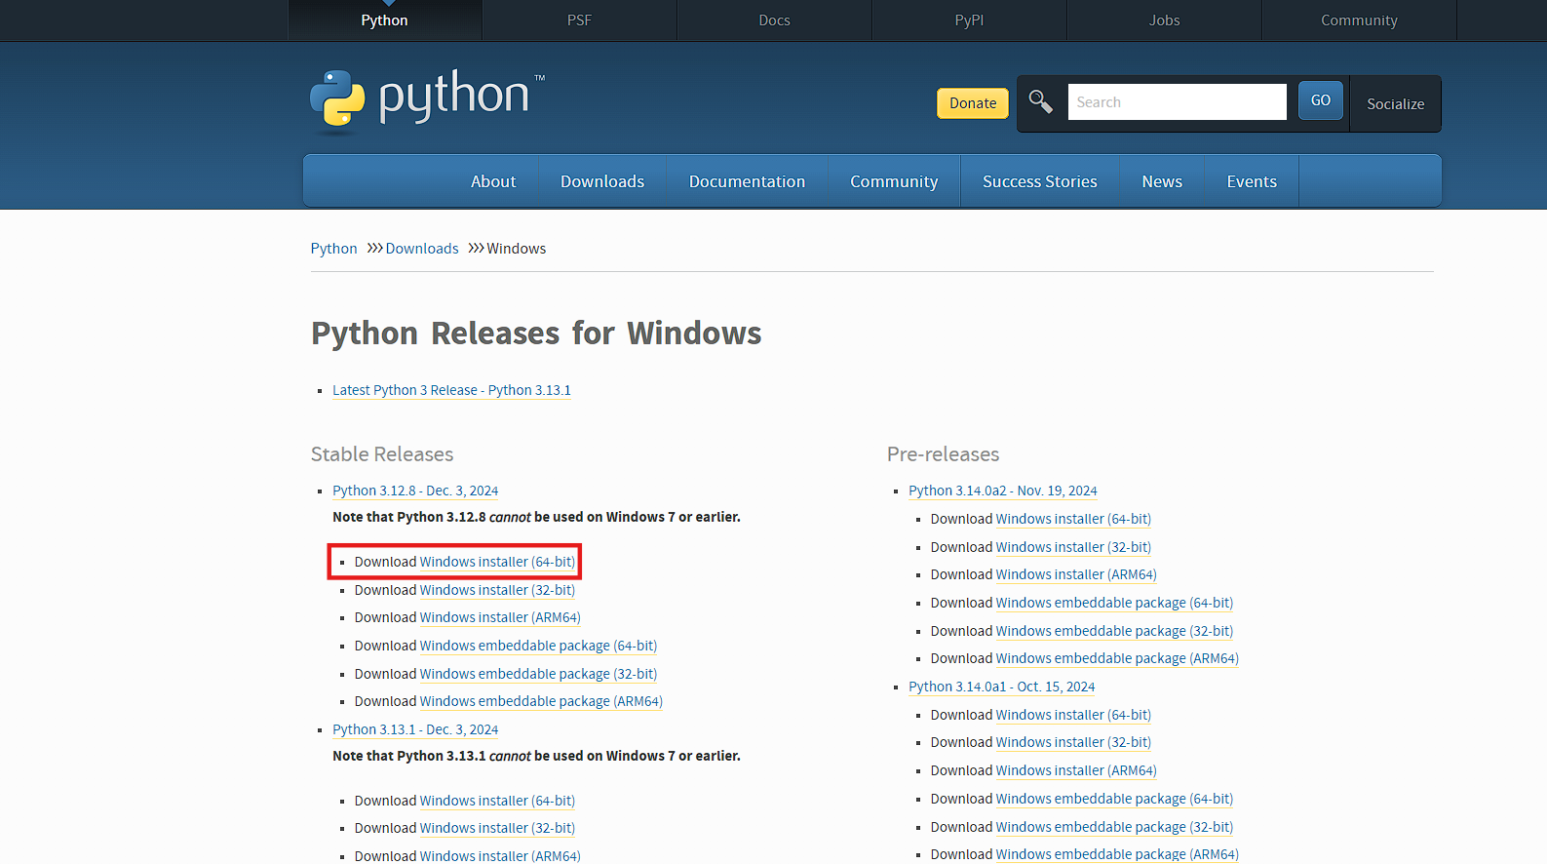This screenshot has width=1547, height=864.
Task: Open the About navigation menu
Action: pos(493,181)
